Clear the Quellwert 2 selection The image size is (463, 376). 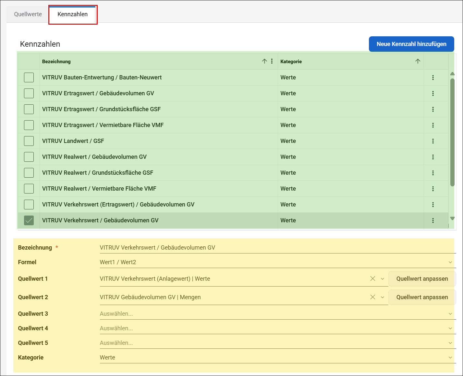tap(373, 297)
